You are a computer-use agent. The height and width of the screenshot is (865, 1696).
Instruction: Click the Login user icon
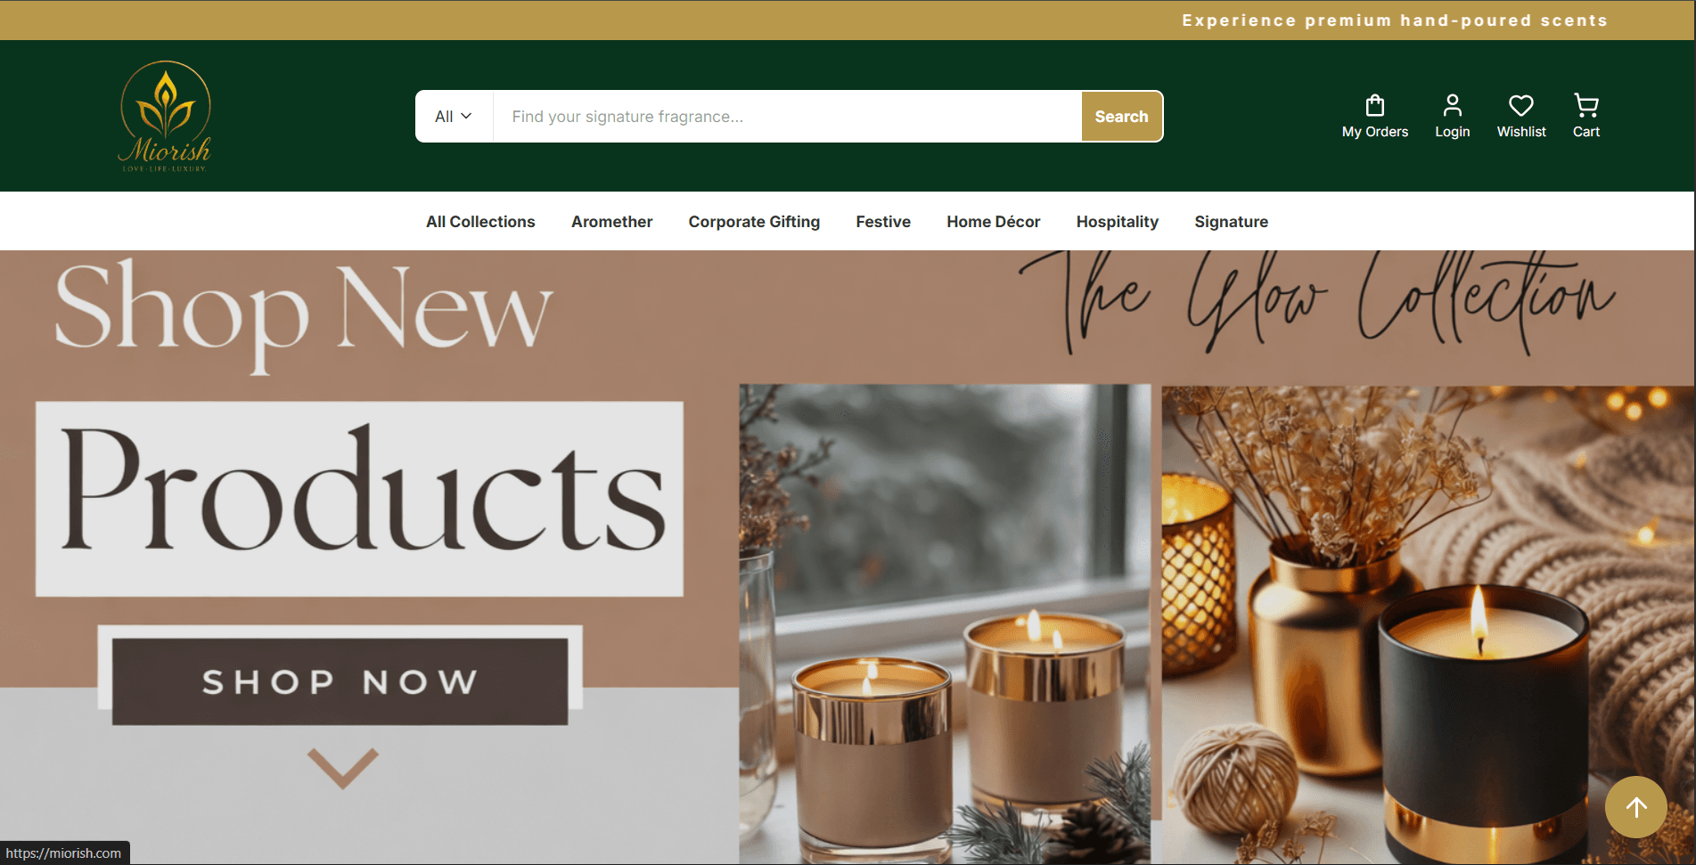click(x=1453, y=106)
